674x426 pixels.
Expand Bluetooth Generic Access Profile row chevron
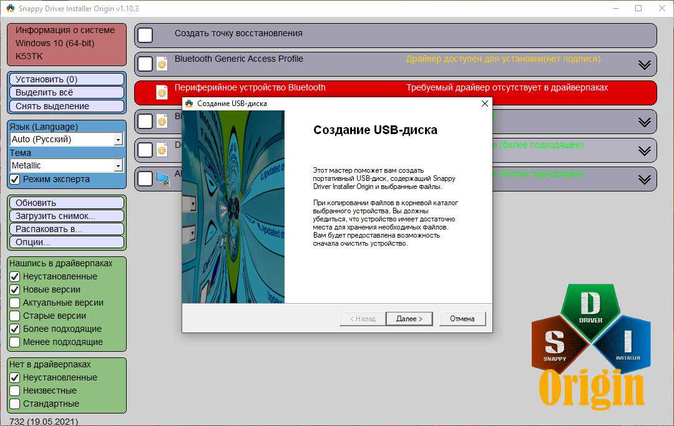644,65
